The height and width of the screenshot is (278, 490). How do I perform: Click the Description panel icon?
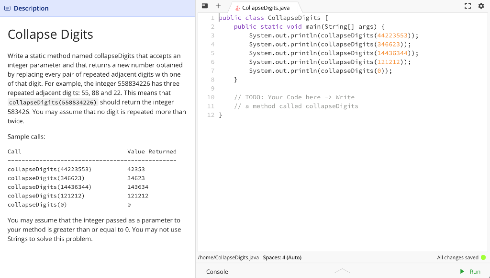click(7, 8)
